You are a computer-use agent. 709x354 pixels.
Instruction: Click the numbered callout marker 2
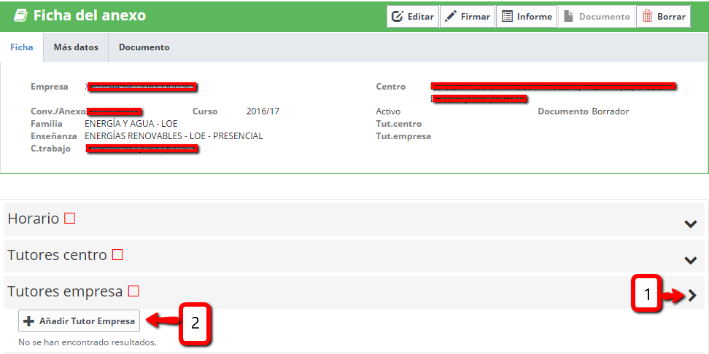(195, 322)
